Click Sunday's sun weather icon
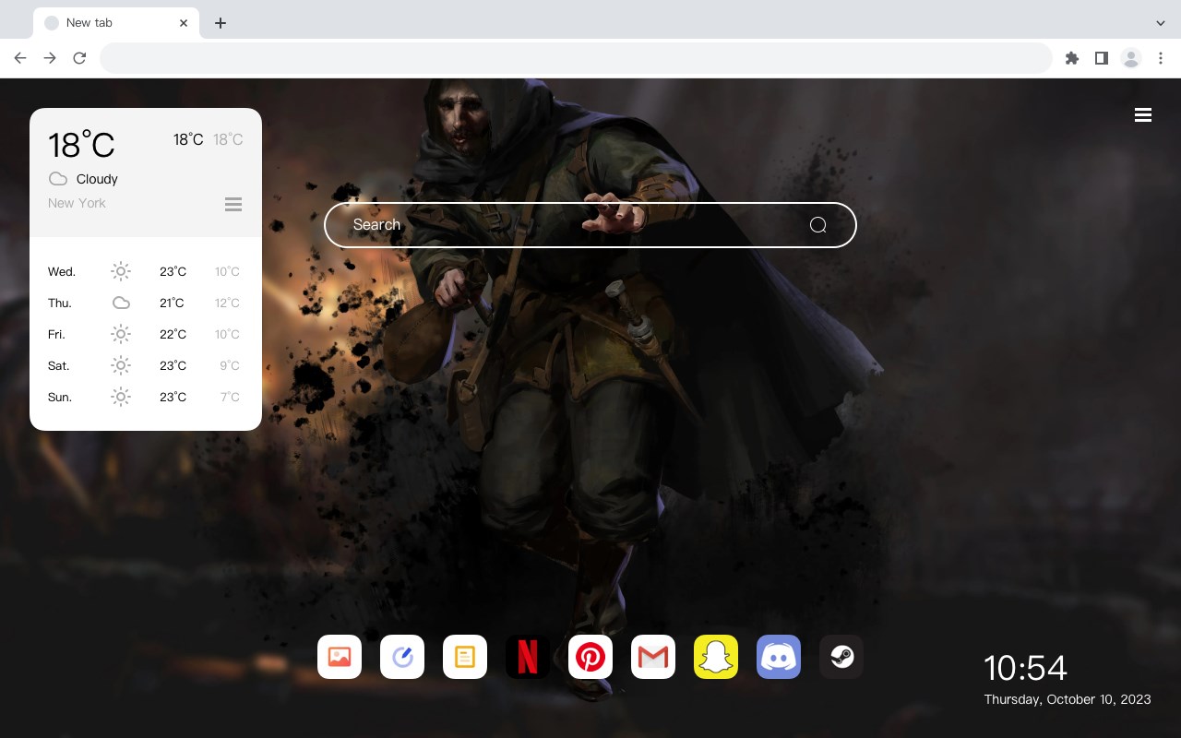Screen dimensions: 1181x738 point(121,397)
